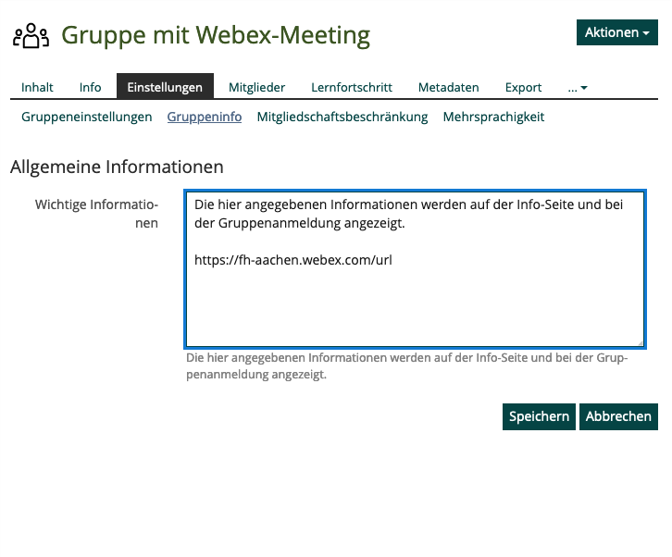Go to the Mitglieder tab
Viewport: 672px width, 557px height.
click(256, 87)
